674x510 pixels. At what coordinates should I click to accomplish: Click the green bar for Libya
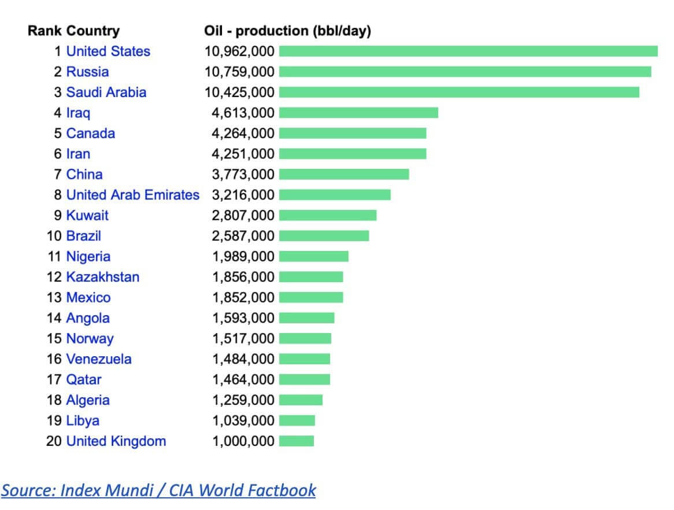pyautogui.click(x=297, y=421)
